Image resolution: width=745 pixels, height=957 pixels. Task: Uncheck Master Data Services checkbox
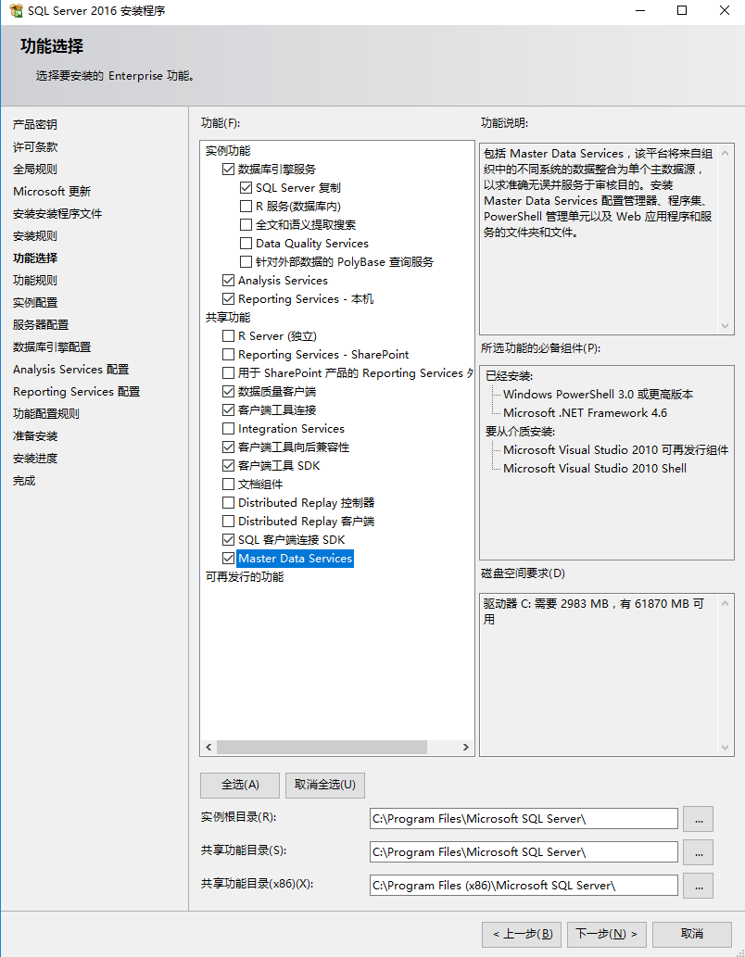228,558
